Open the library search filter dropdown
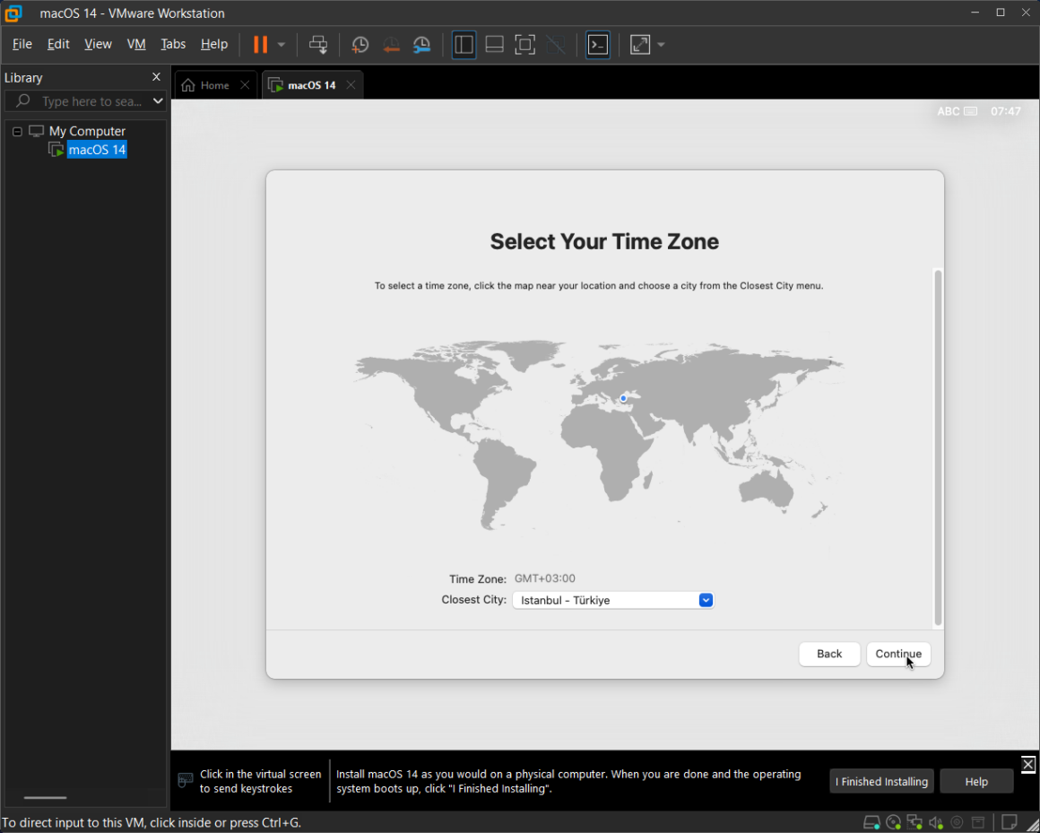Screen dimensions: 1040x833 158,100
